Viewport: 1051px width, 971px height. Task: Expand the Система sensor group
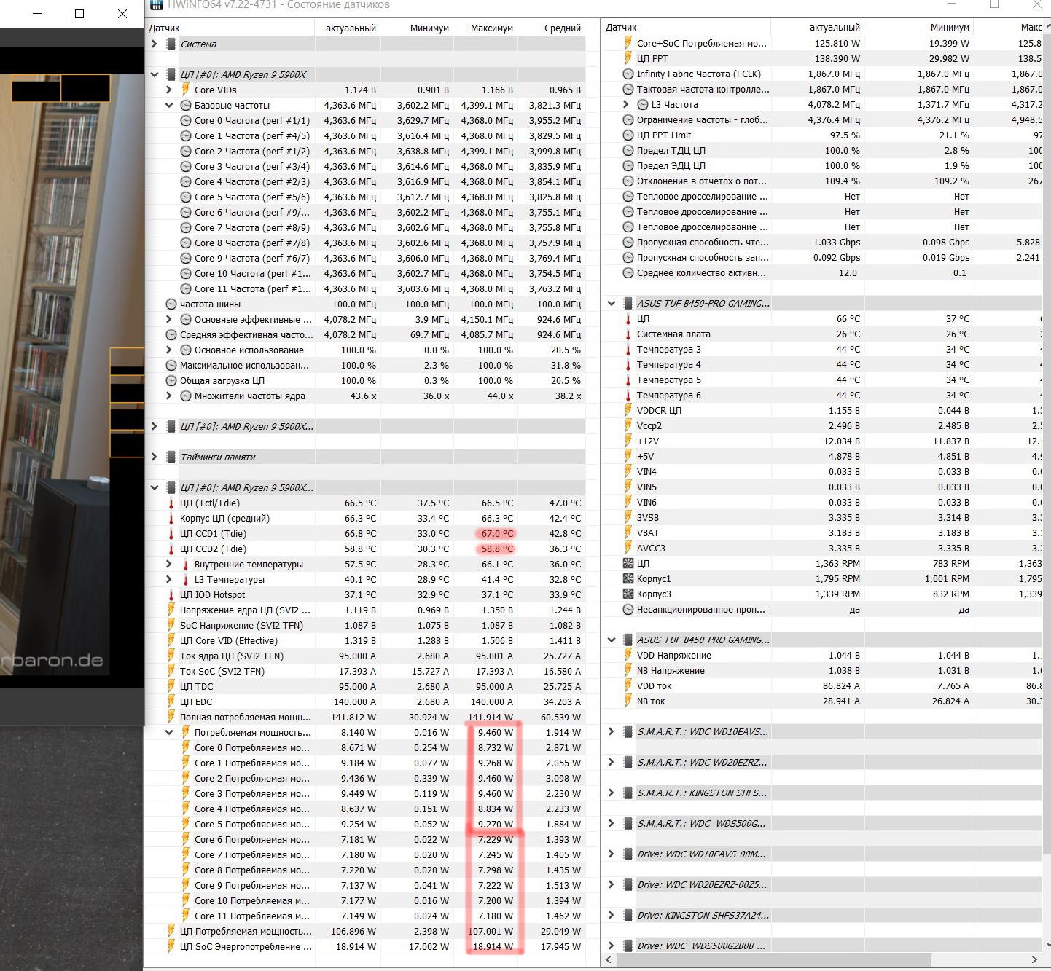155,44
